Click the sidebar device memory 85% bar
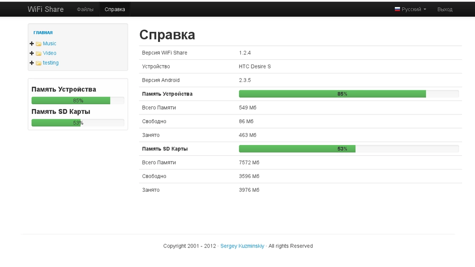475x267 pixels. [78, 101]
